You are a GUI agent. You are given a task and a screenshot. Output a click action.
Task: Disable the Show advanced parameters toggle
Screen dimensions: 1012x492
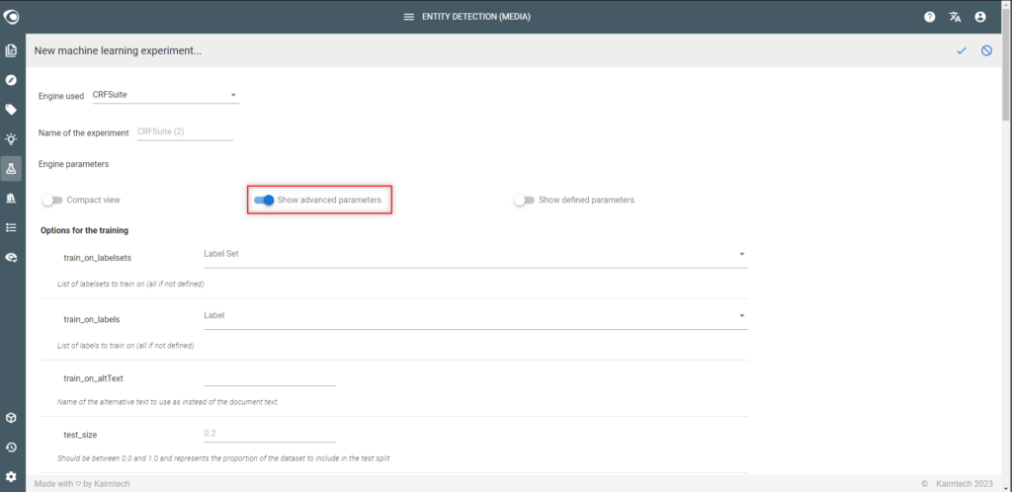[264, 200]
